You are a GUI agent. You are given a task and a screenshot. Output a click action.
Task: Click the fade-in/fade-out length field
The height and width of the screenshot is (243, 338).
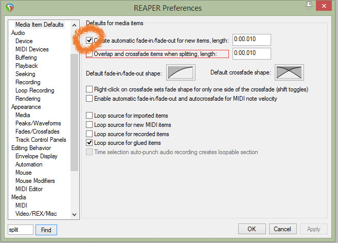tap(252, 40)
